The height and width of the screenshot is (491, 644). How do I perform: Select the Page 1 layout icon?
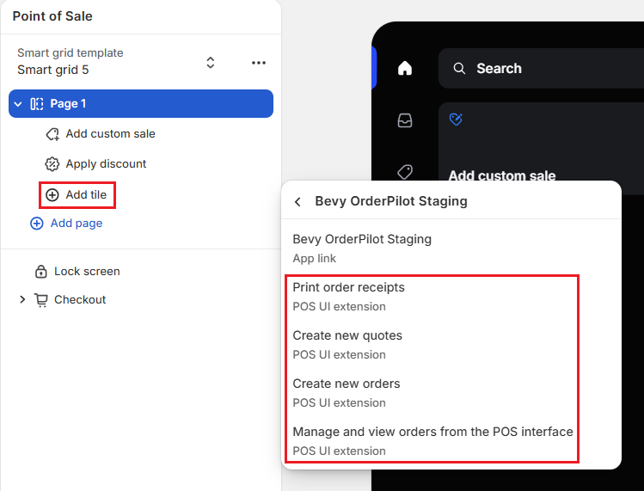[x=37, y=104]
